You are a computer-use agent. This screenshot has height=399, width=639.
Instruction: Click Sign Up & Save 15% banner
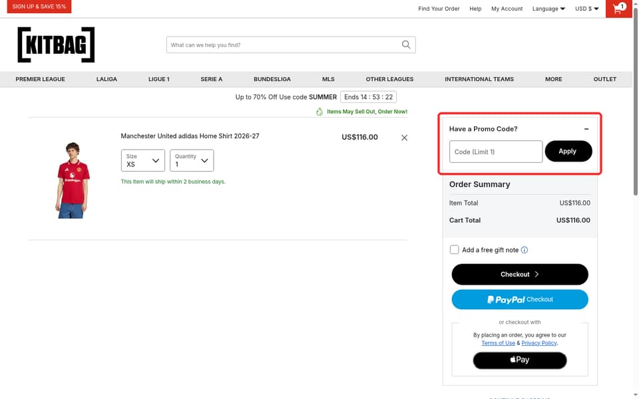click(39, 7)
